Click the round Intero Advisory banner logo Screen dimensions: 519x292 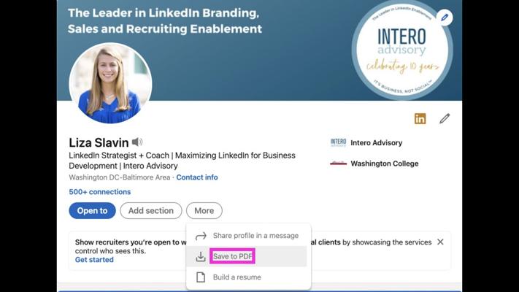tap(400, 50)
